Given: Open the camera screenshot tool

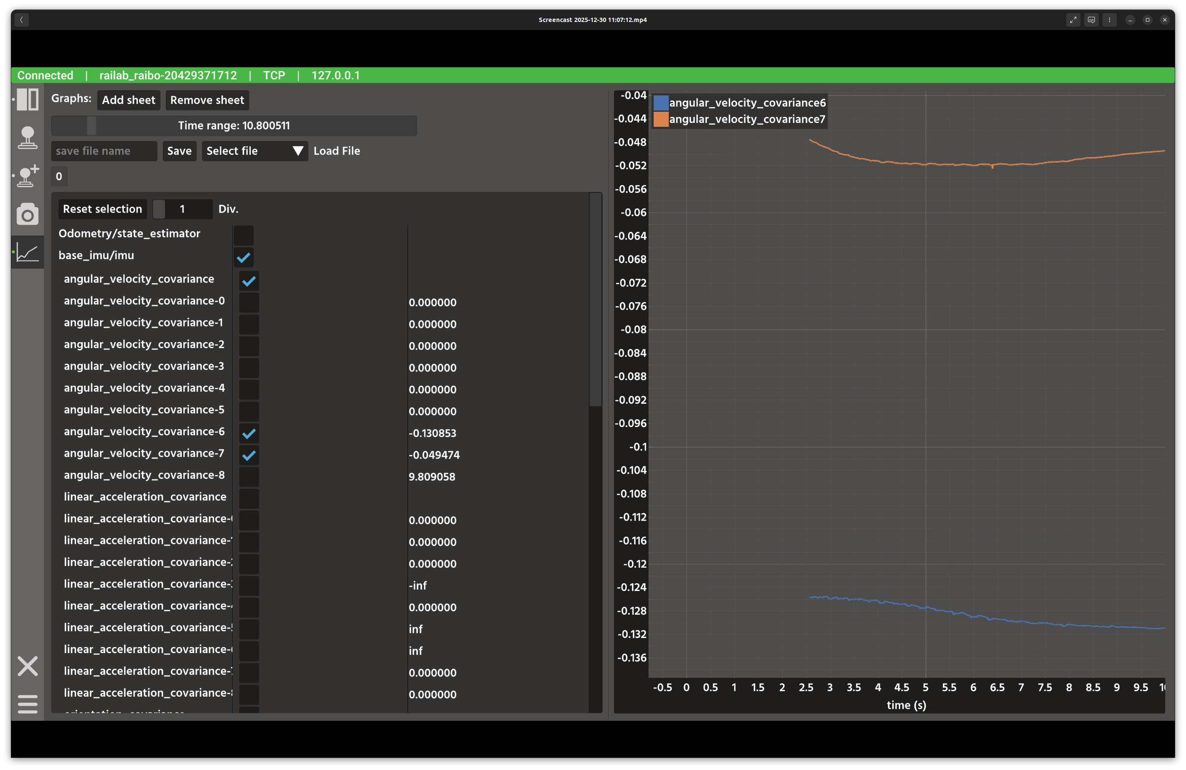Looking at the screenshot, I should click(27, 214).
